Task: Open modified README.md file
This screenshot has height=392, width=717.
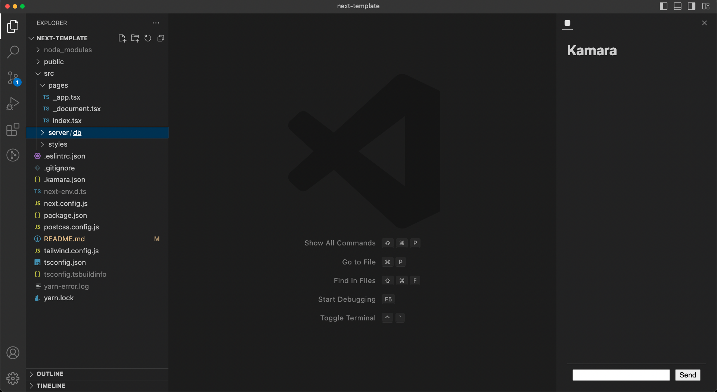Action: point(97,239)
